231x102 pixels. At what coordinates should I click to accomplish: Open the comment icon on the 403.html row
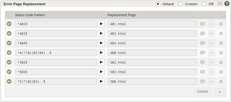point(203,34)
